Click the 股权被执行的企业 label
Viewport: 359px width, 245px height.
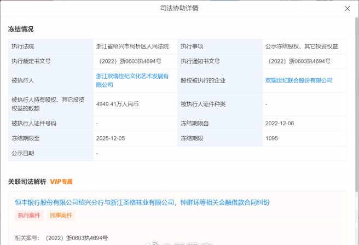pos(203,80)
